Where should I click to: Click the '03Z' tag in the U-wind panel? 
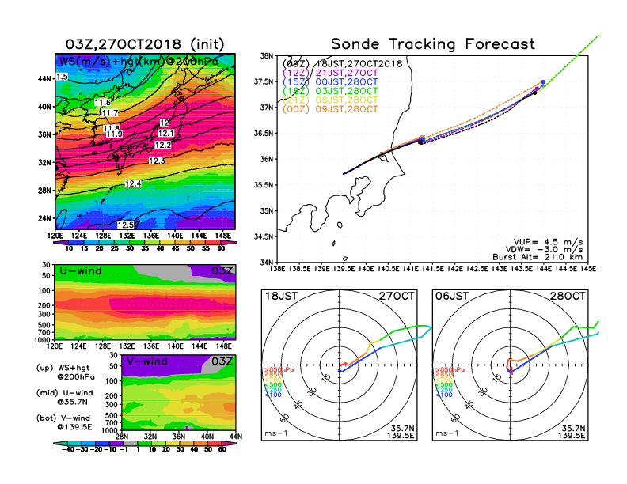(222, 271)
